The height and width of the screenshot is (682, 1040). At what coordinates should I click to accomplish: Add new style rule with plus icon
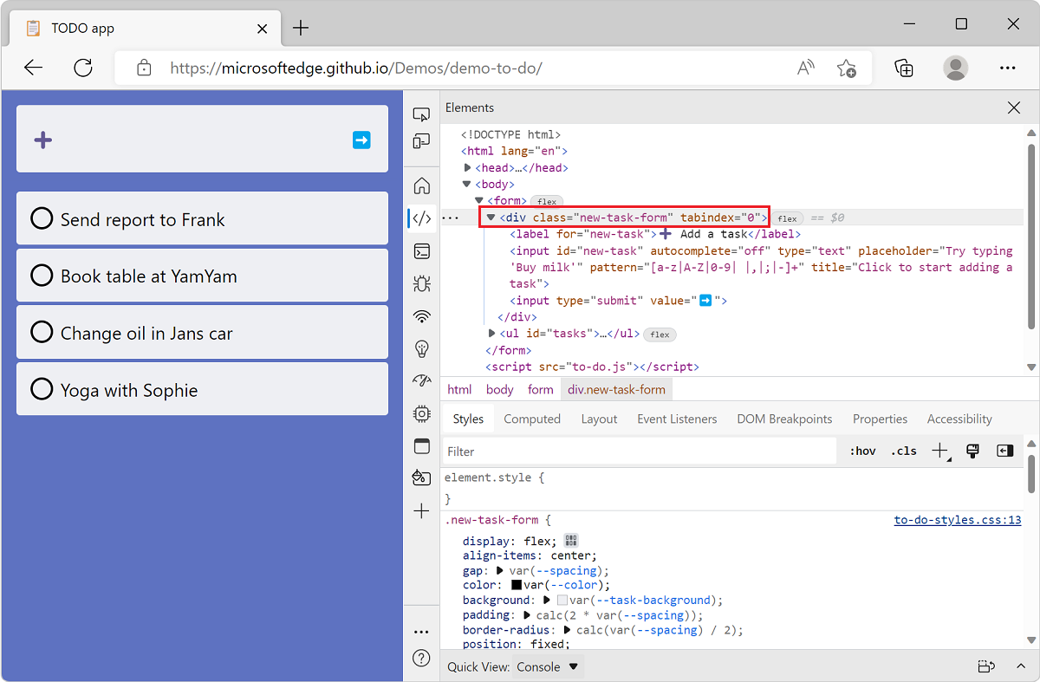(939, 451)
